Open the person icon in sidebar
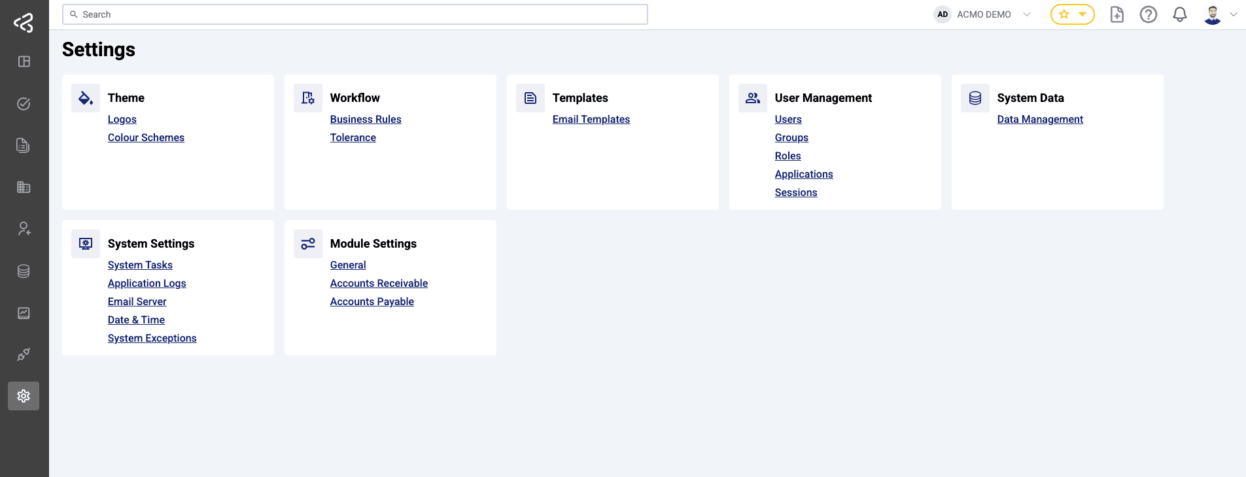 coord(24,229)
